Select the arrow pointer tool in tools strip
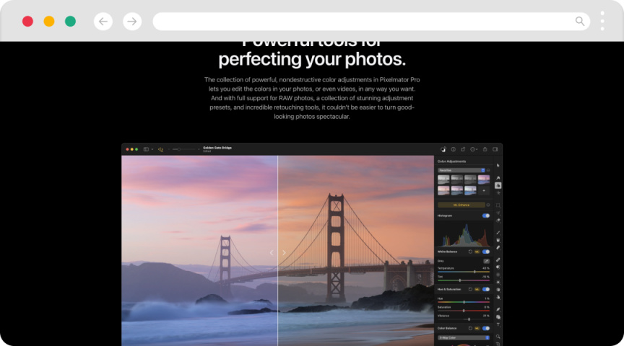This screenshot has width=624, height=346. pyautogui.click(x=498, y=166)
